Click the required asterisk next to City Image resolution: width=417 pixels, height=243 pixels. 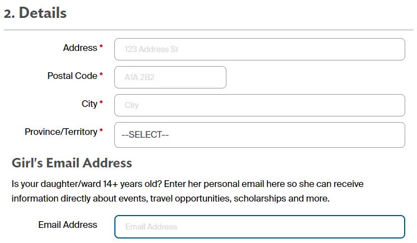click(101, 104)
